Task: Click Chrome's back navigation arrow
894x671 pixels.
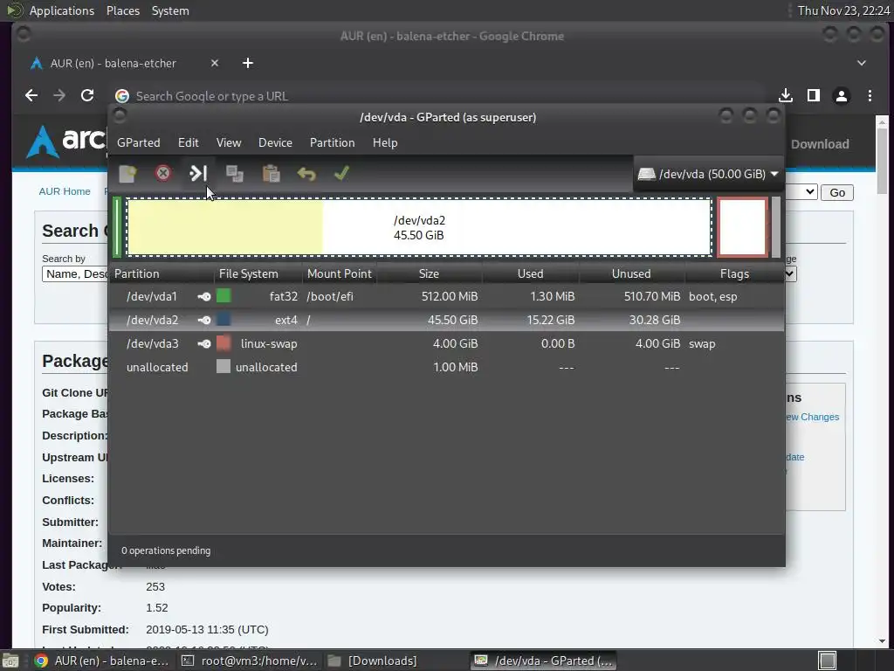Action: 31,95
